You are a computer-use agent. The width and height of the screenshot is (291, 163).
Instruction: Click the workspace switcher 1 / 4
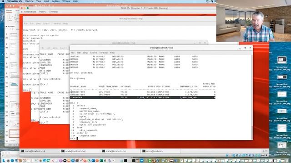tap(265, 151)
